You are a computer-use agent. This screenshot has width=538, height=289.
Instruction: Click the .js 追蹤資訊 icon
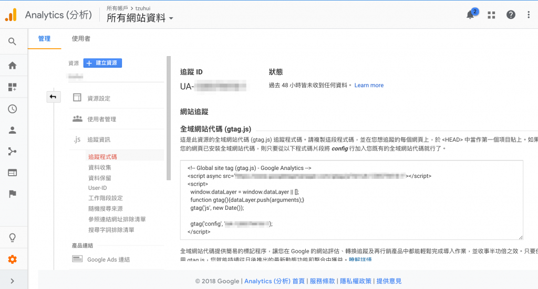(77, 140)
